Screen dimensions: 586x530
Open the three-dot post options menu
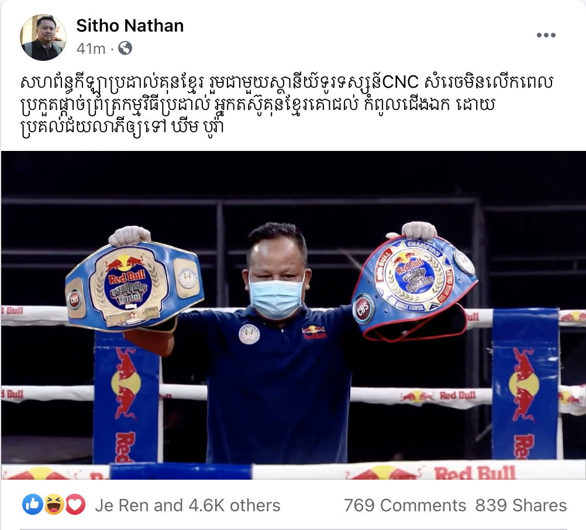(x=546, y=35)
